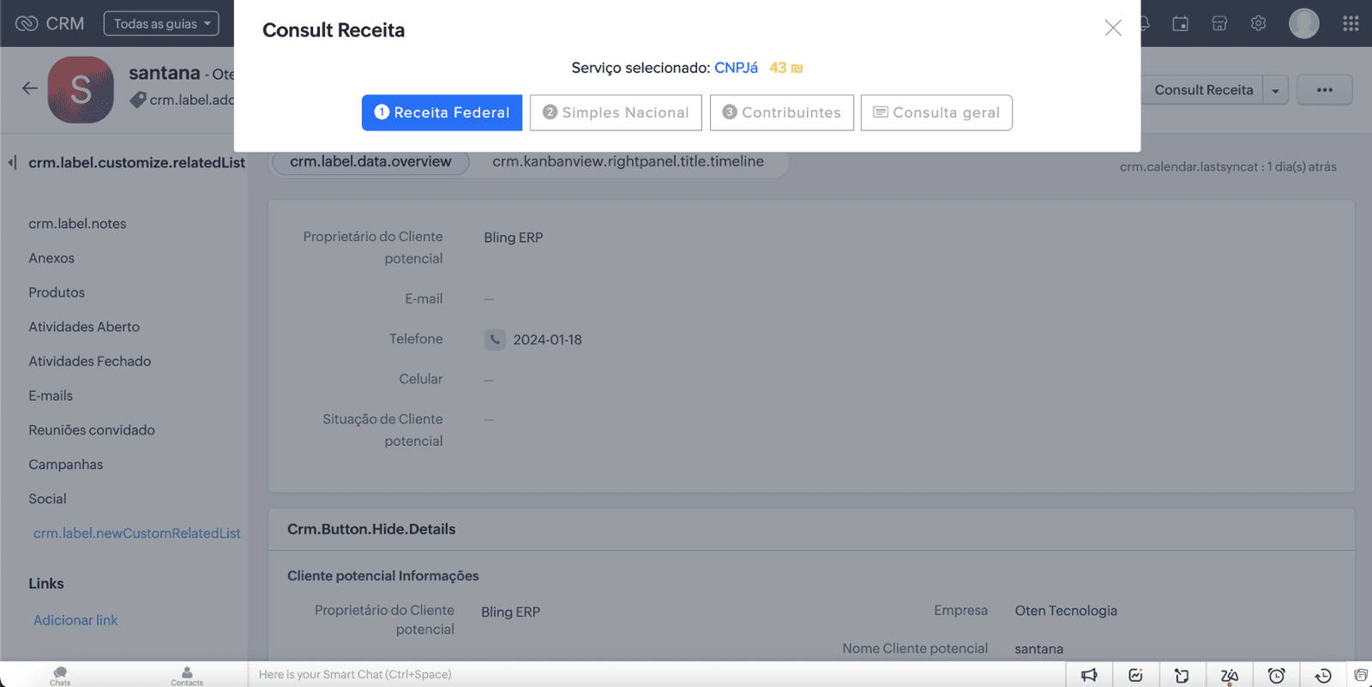This screenshot has width=1372, height=687.
Task: Click the phone icon beside Telefone
Action: [495, 340]
